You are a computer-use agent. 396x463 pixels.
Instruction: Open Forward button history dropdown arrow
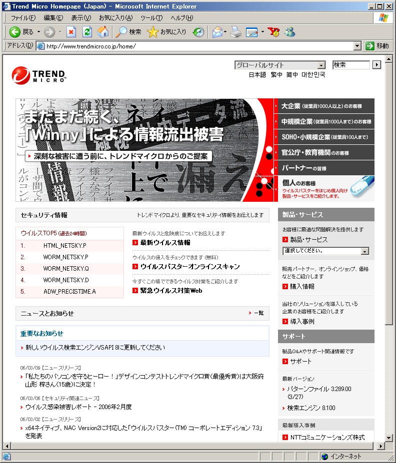tap(60, 32)
